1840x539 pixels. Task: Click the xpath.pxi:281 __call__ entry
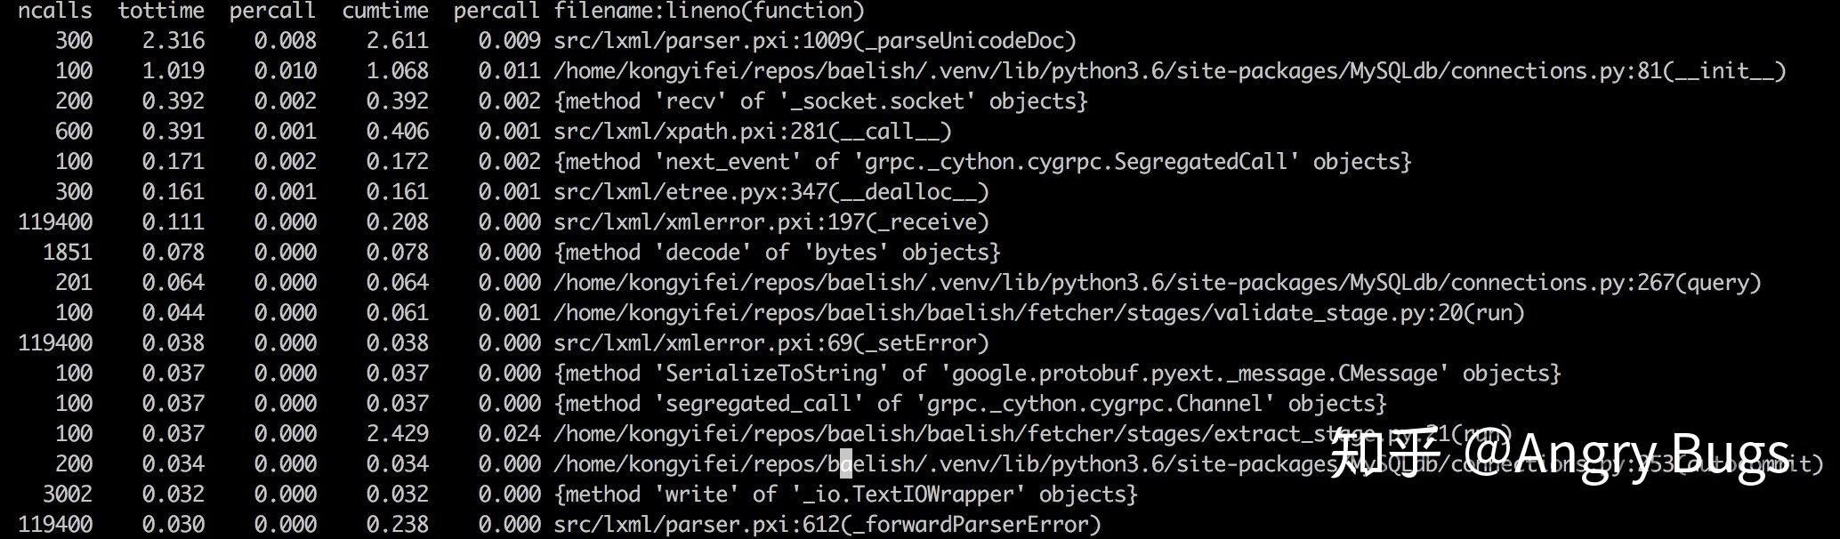coord(753,132)
